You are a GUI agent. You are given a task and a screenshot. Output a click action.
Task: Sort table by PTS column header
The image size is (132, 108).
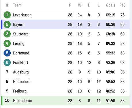pos(123,5)
